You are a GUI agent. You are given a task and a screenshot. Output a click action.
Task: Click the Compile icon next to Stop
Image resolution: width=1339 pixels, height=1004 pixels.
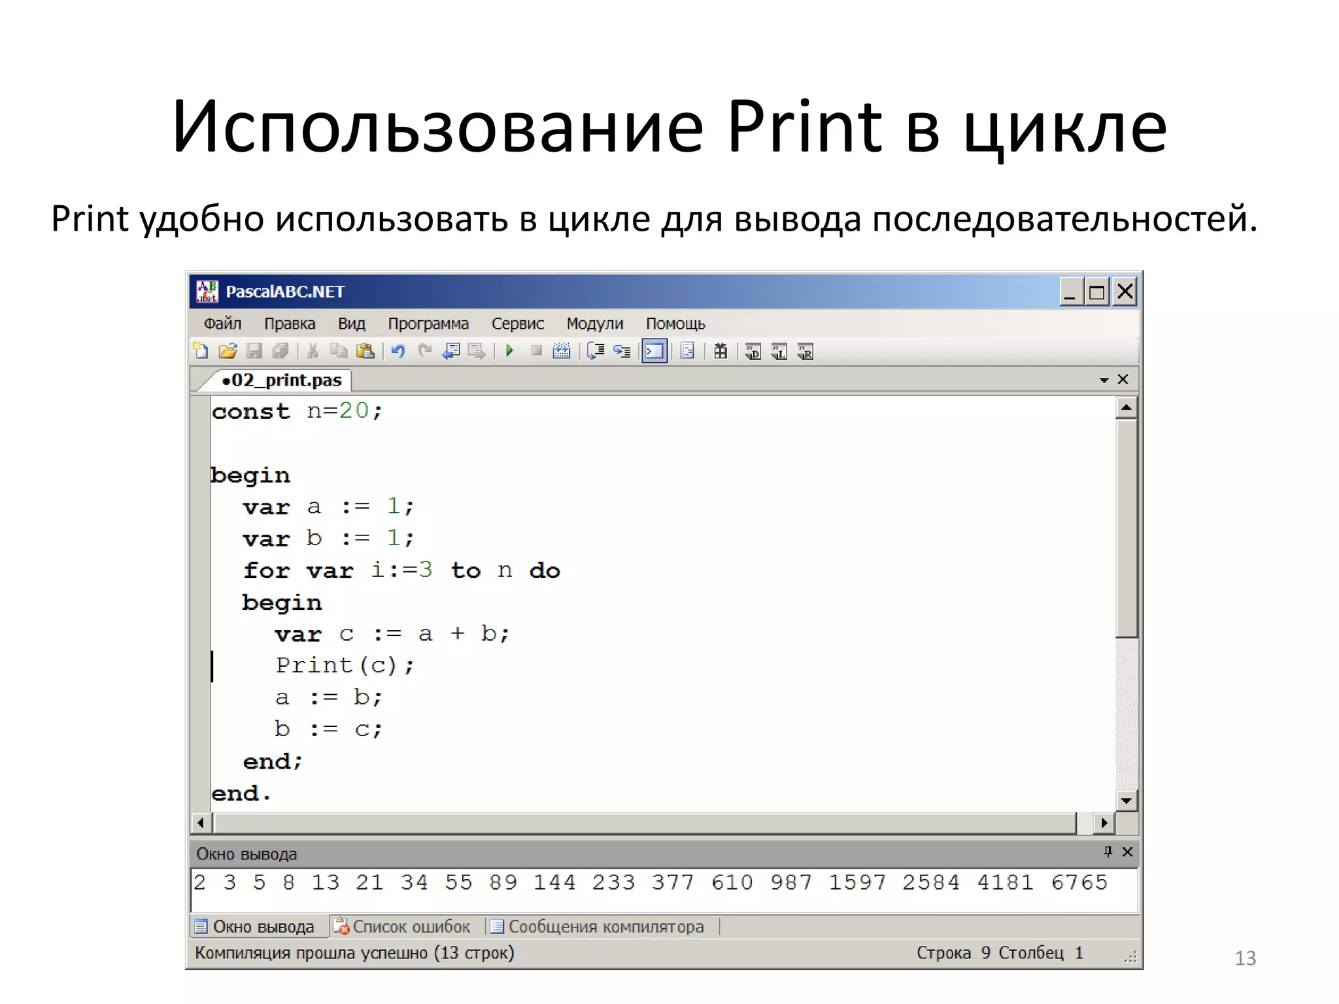pos(562,351)
